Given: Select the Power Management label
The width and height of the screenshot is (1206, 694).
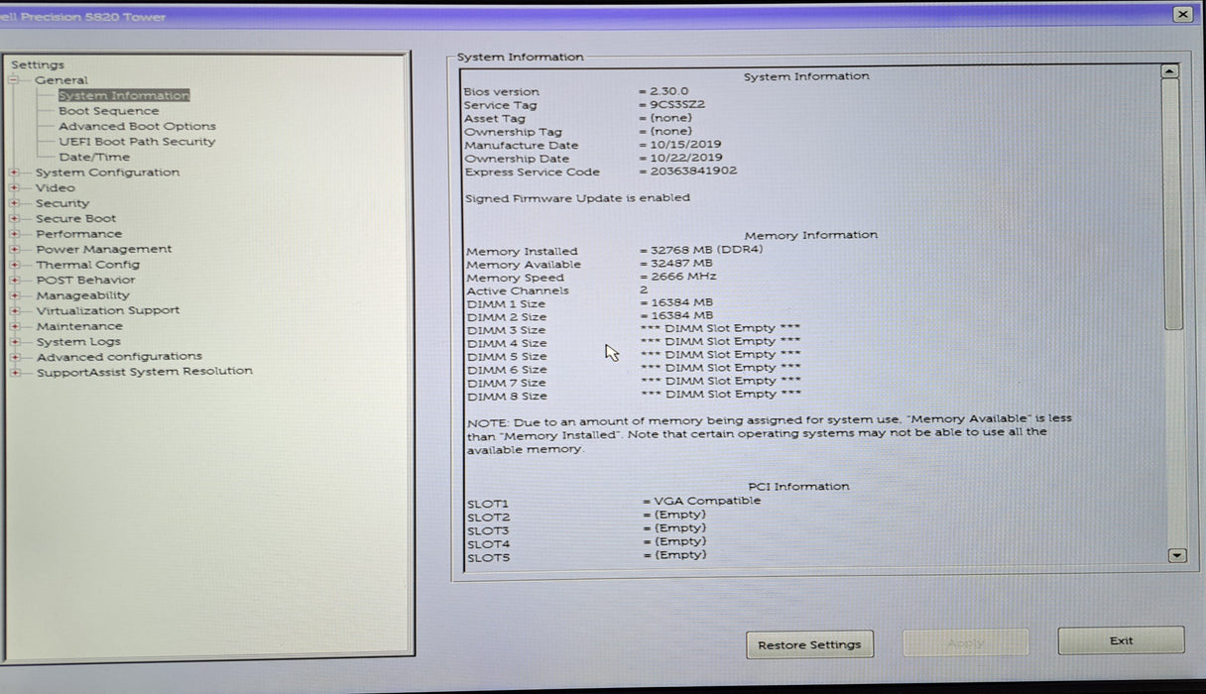Looking at the screenshot, I should (104, 249).
